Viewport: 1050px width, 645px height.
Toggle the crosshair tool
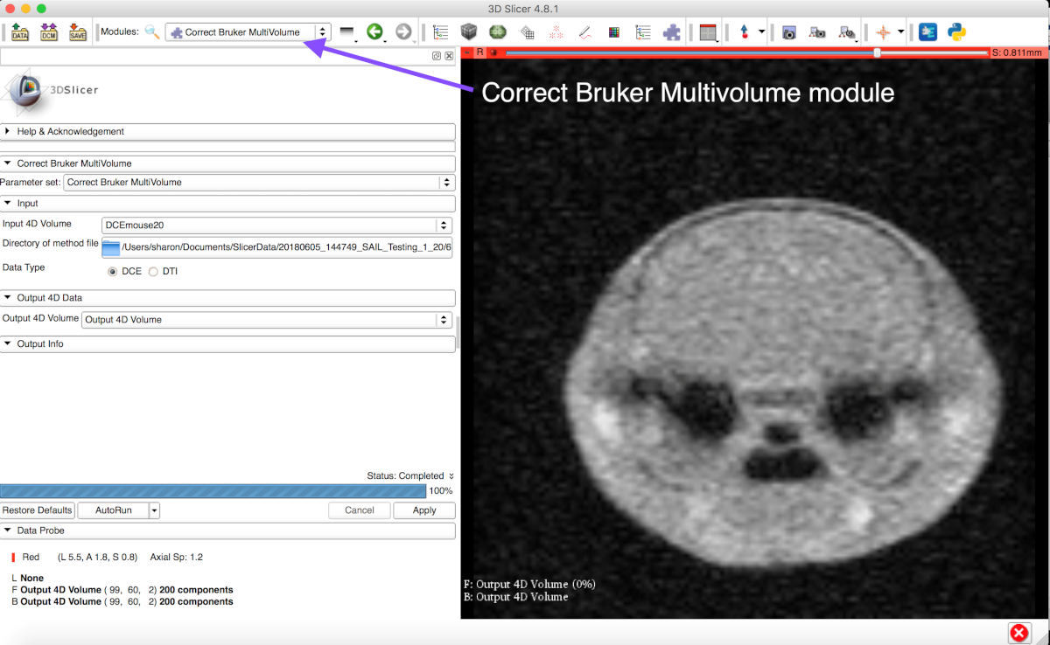coord(880,31)
